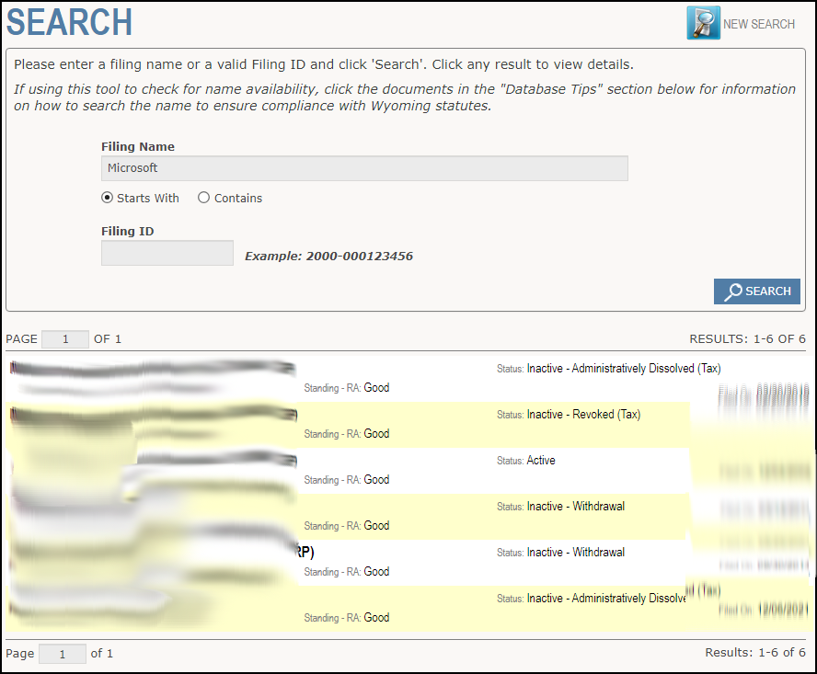
Task: Click Standing - RA: Good in Active row
Action: [x=347, y=480]
